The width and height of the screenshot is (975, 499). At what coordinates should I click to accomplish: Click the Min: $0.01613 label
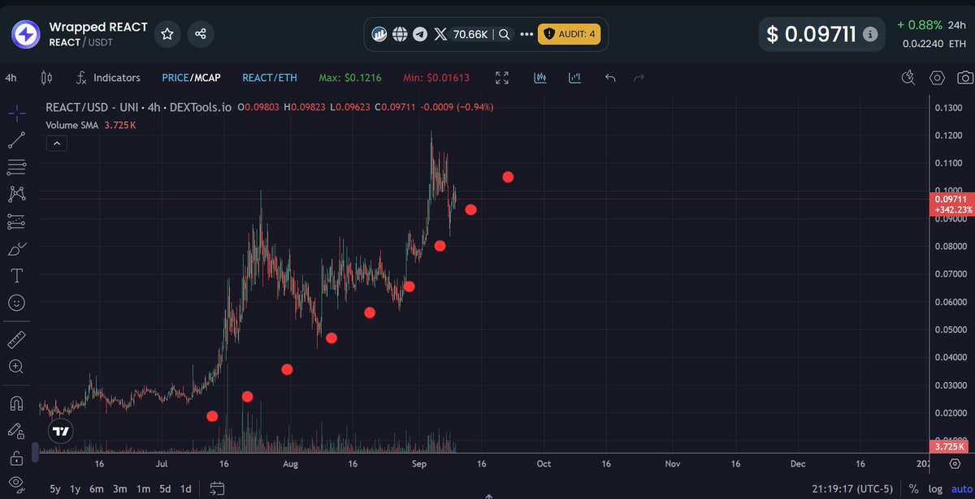coord(436,78)
